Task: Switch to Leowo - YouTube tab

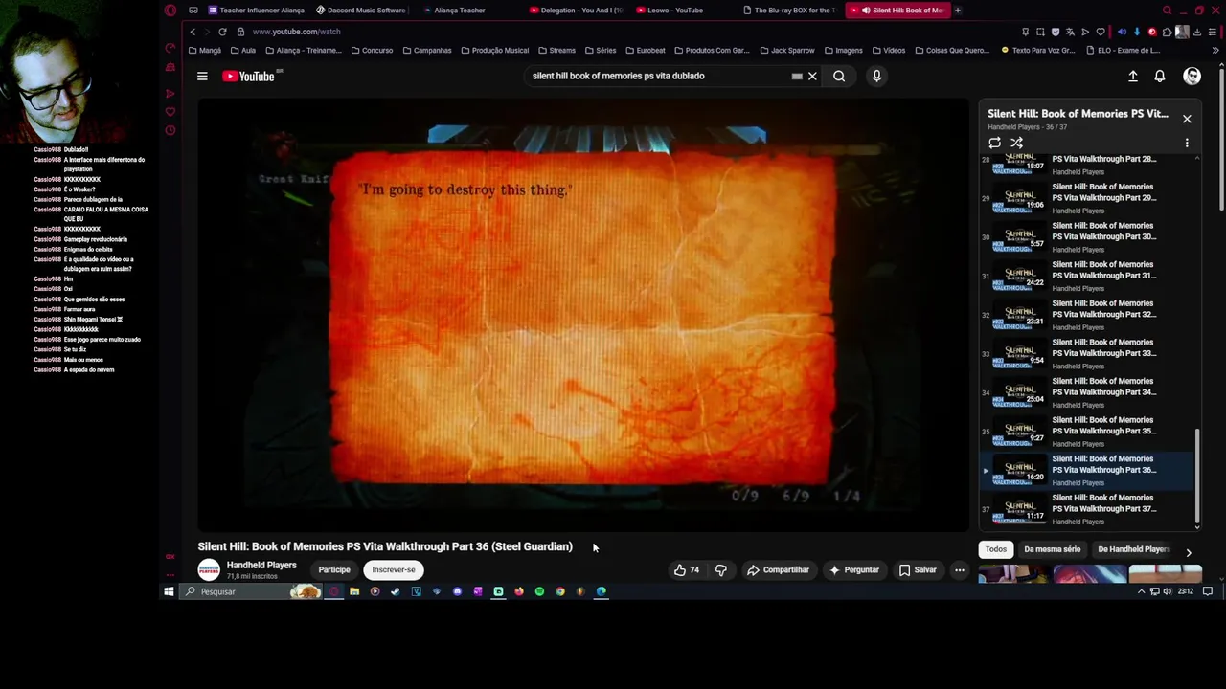Action: [x=670, y=11]
